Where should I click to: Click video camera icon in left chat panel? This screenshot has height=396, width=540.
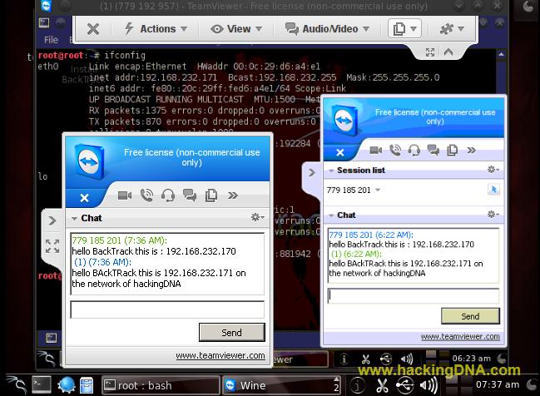125,196
